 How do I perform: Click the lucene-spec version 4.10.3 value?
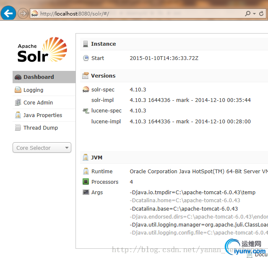pyautogui.click(x=138, y=111)
